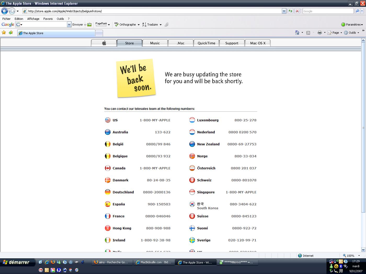Open the Page dropdown menu

click(x=336, y=33)
